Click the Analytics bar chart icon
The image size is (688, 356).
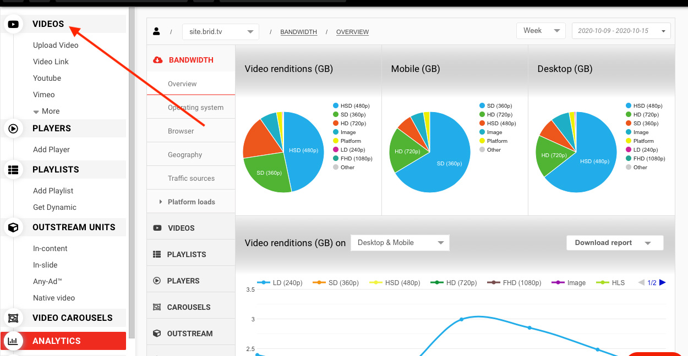coord(13,341)
